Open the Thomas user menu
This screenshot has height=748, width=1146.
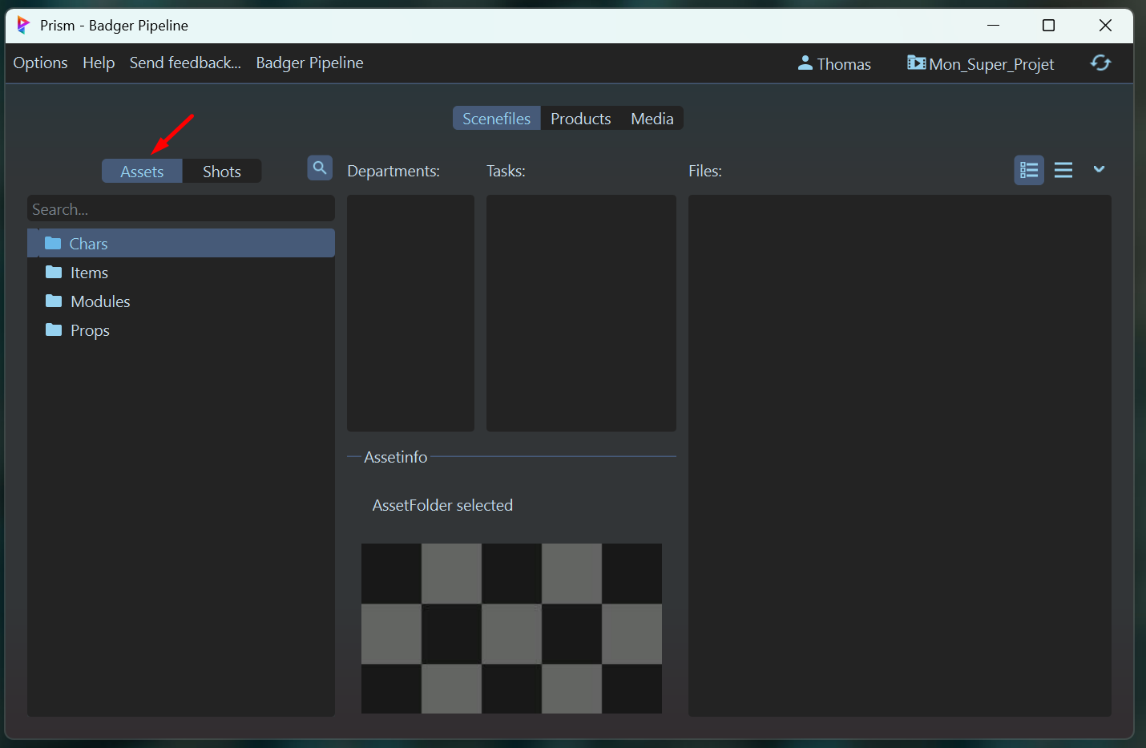834,64
